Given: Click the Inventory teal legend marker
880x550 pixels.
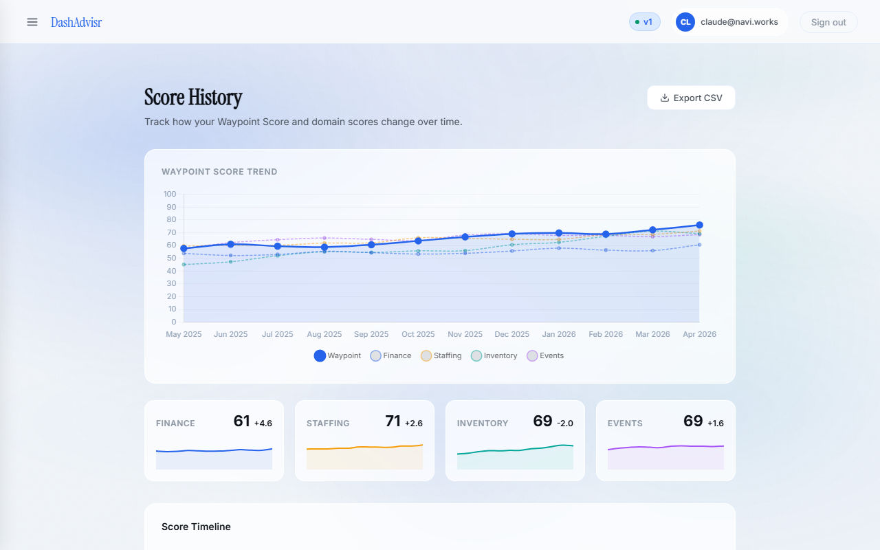Looking at the screenshot, I should tap(476, 355).
